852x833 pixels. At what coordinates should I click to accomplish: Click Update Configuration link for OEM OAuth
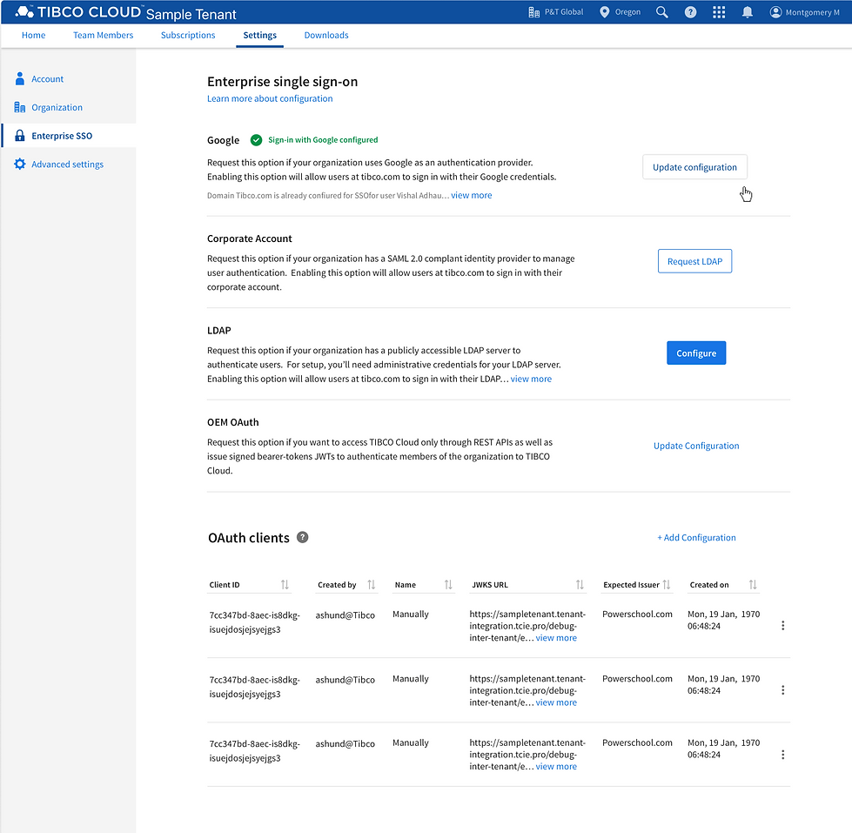coord(696,446)
